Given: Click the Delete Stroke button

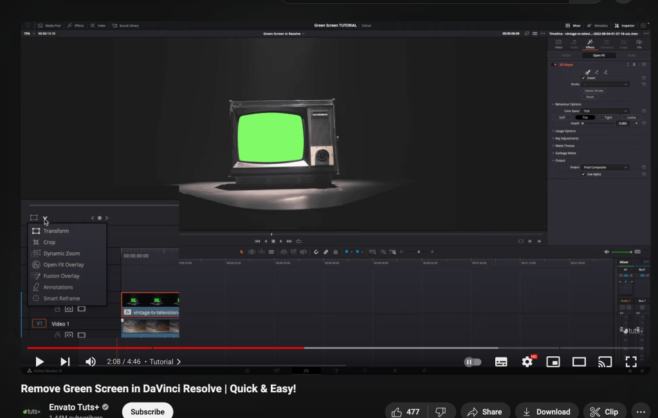Looking at the screenshot, I should click(594, 91).
